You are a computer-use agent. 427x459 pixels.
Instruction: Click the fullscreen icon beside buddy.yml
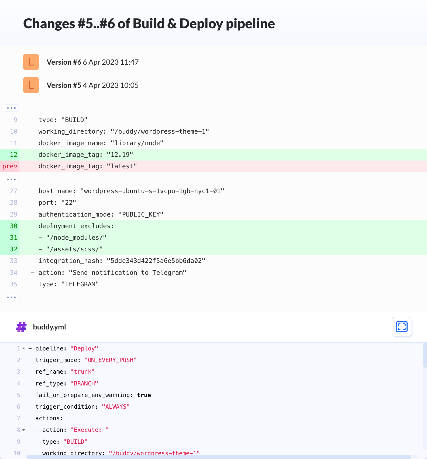(401, 327)
